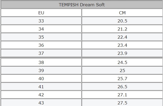
Task: Select EU size 38 cell
Action: [x=41, y=62]
